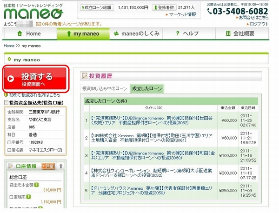Click the orange 詳細 button in 口座情報

click(48, 166)
